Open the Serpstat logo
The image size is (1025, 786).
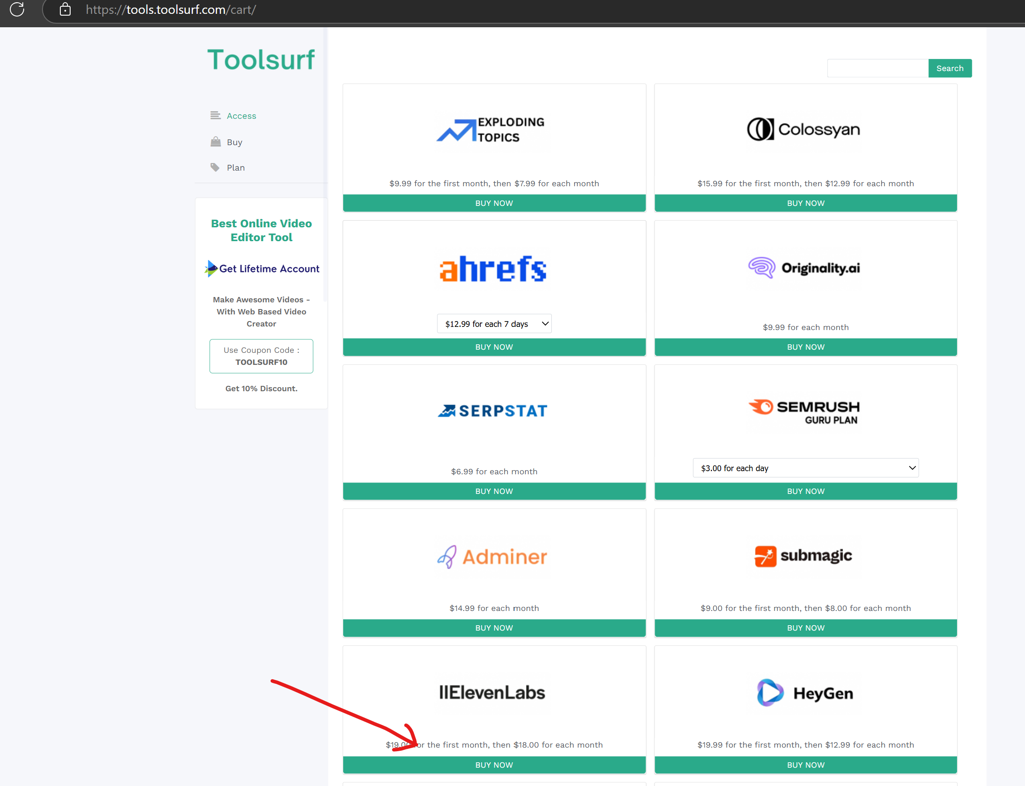coord(492,411)
